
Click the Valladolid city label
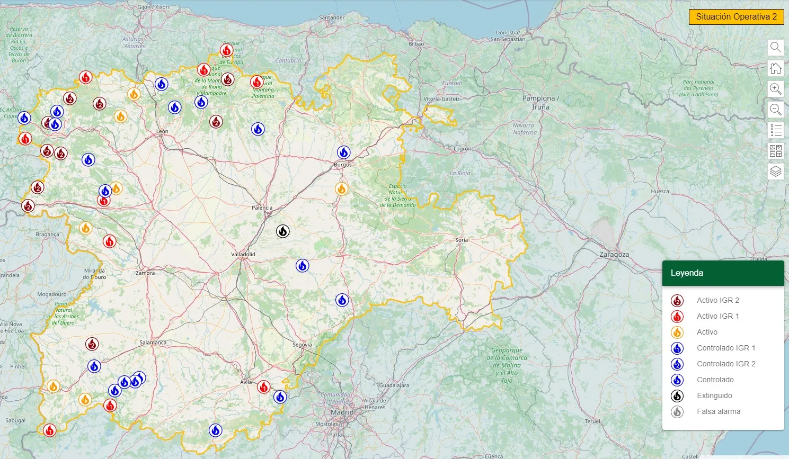tap(243, 254)
